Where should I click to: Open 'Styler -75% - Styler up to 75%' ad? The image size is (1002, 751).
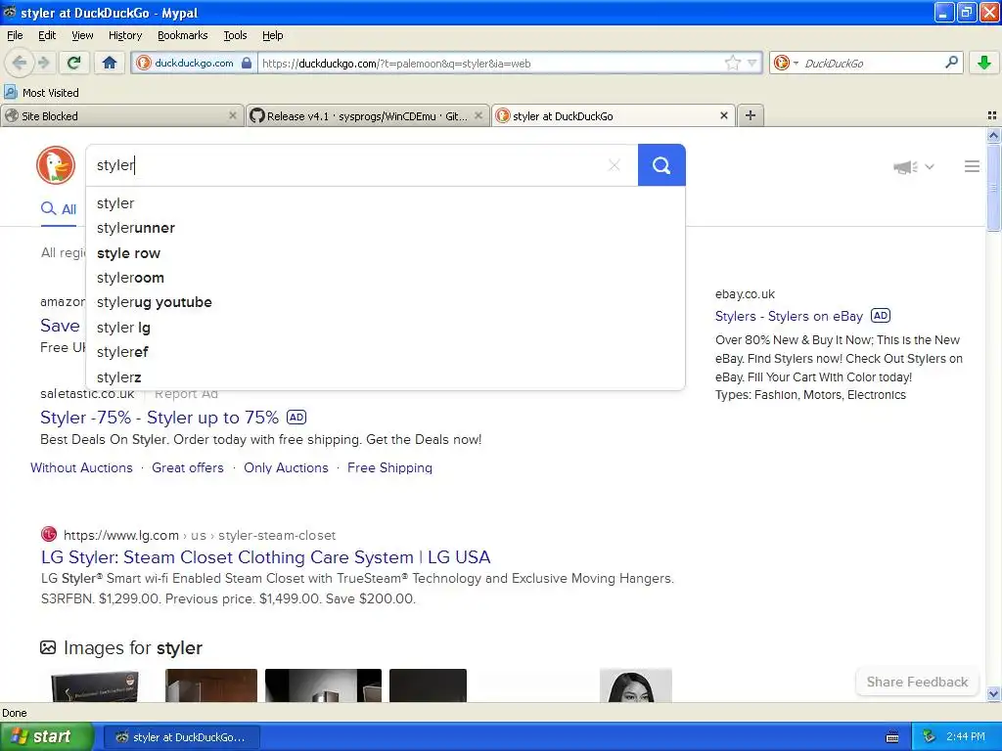tap(159, 418)
